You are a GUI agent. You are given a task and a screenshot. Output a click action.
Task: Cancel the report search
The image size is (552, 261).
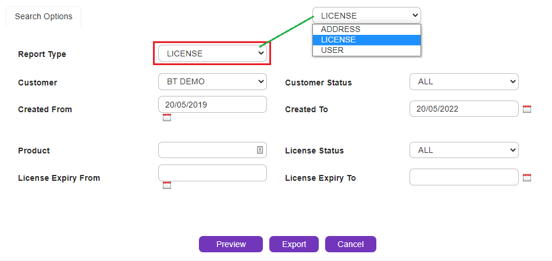(350, 244)
